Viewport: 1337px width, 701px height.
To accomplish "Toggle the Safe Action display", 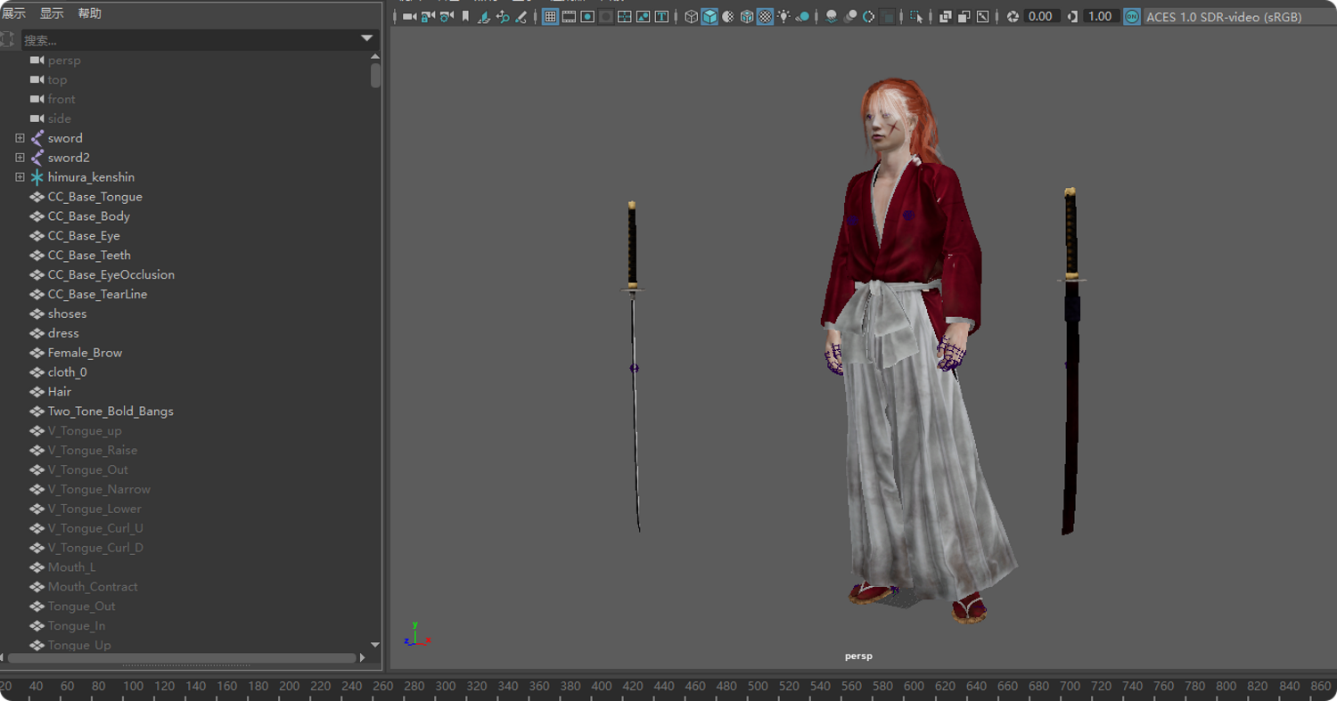I will 644,16.
